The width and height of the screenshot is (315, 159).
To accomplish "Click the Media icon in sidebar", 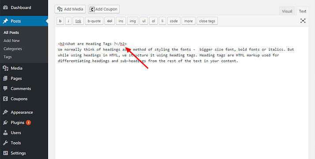I will 5,68.
